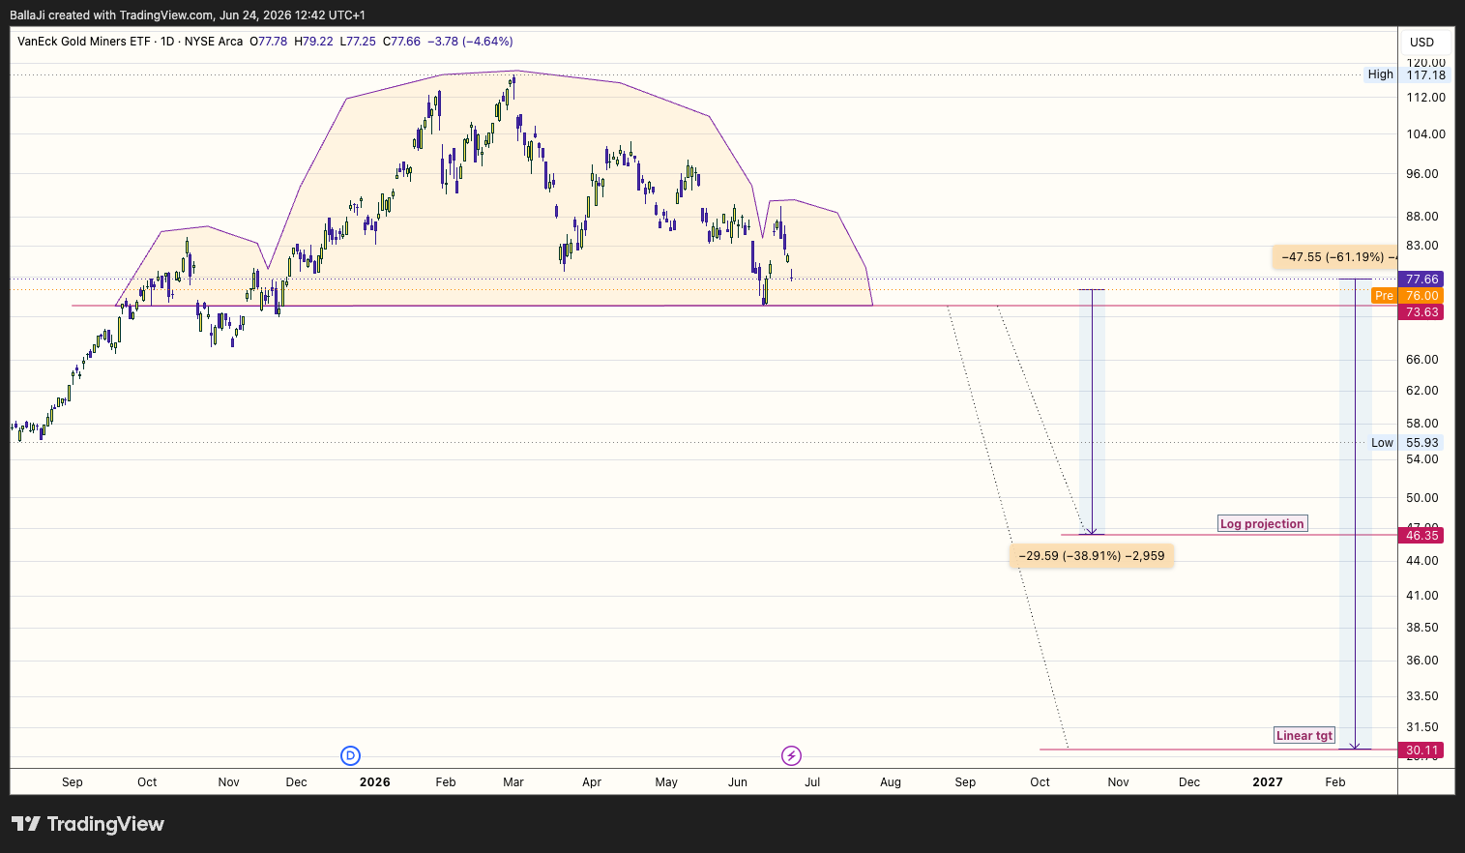Click the 104.00 price axis tick
Viewport: 1465px width, 853px height.
[x=1425, y=134]
